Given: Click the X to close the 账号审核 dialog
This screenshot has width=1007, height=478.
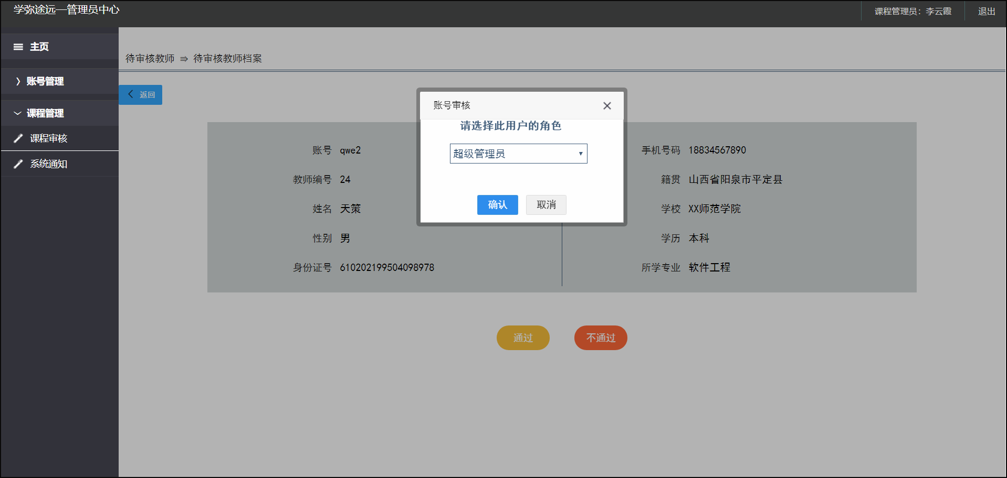Looking at the screenshot, I should tap(607, 105).
